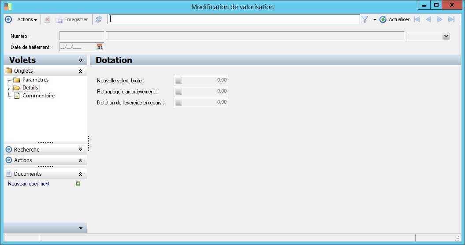Click the filter funnel icon

[x=365, y=19]
